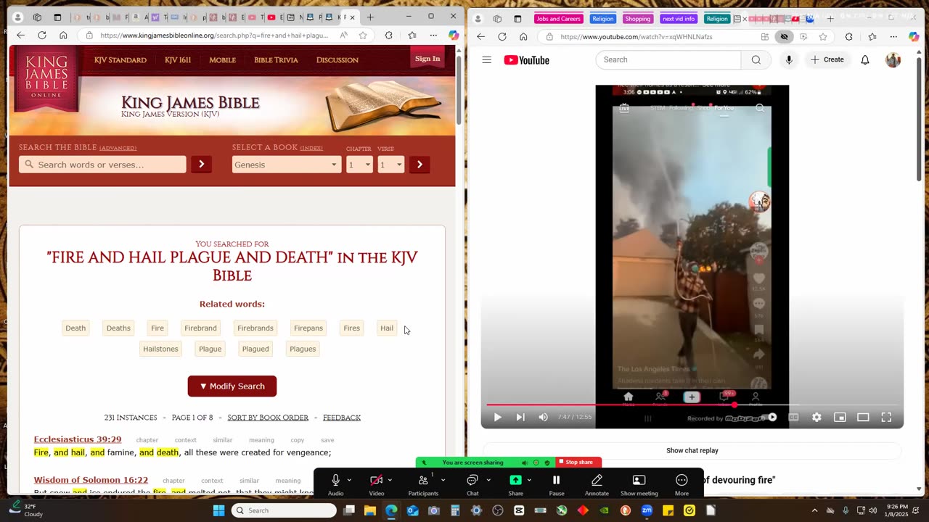Switch YouTube video to miniplayer
Viewport: 929px width, 522px height.
[840, 417]
